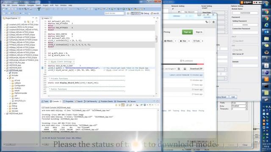Viewport: 271px width, 152px height.
Task: Select the main.c editor tab
Action: pos(47,18)
